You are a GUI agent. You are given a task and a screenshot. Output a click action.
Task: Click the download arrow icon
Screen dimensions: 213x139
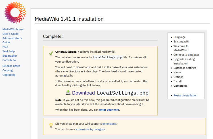click(68, 93)
